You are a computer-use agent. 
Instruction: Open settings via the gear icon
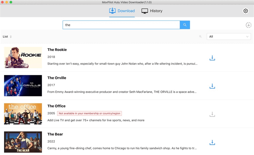click(246, 11)
